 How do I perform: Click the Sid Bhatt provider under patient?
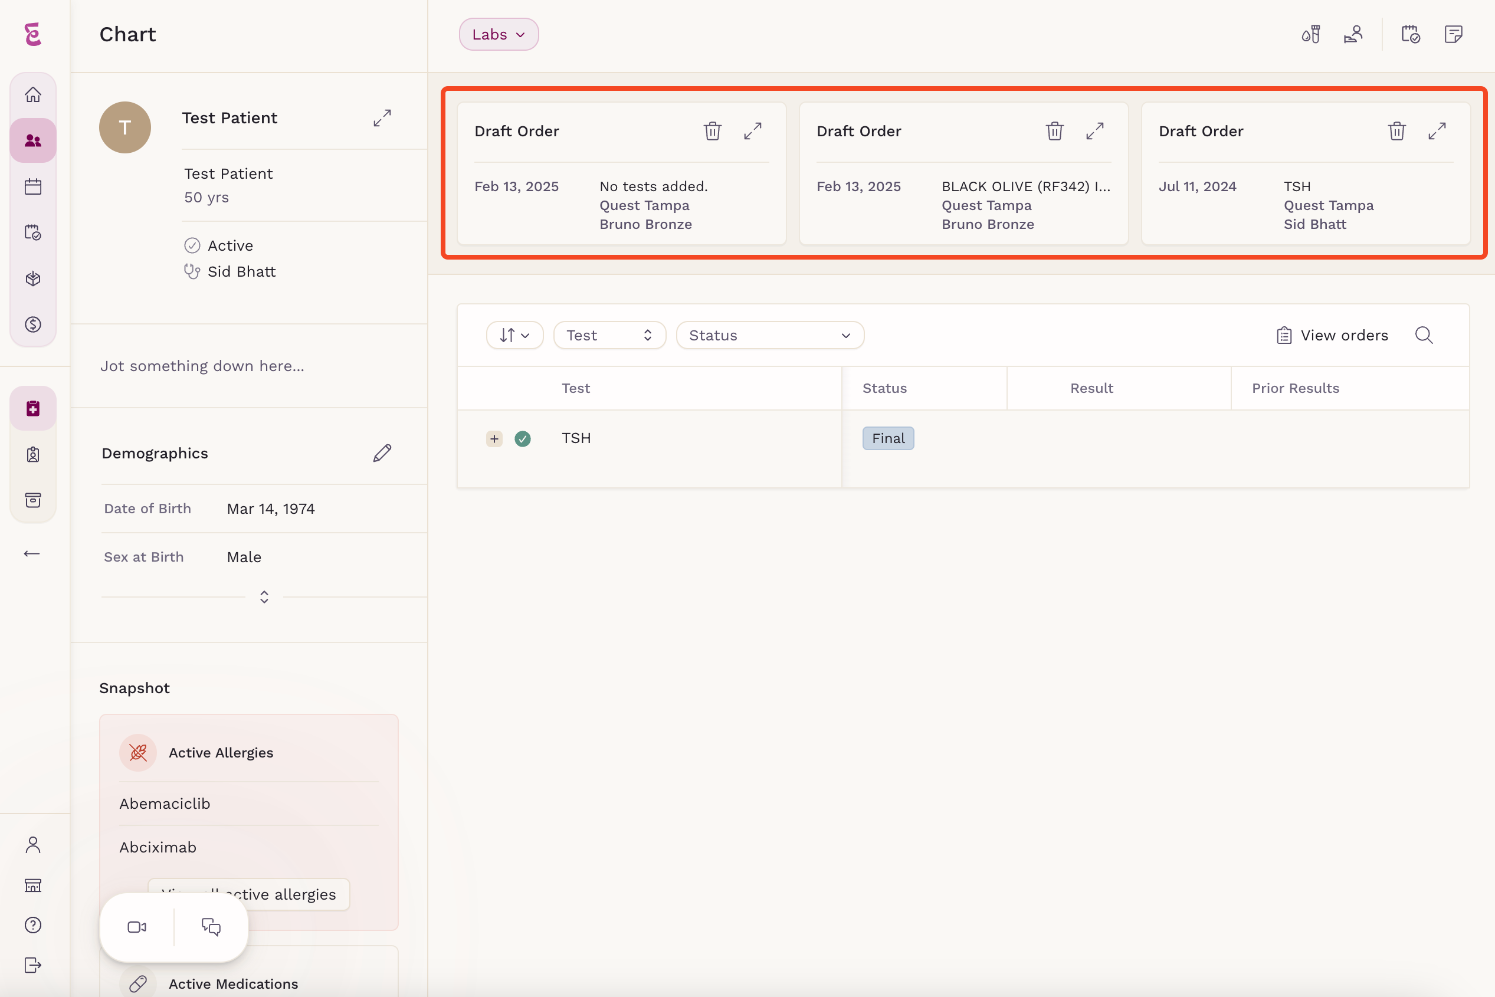pyautogui.click(x=242, y=271)
